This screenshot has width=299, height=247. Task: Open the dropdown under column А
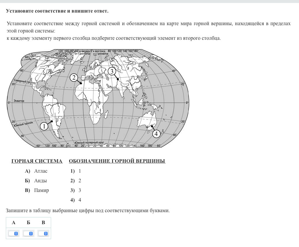coord(13,234)
